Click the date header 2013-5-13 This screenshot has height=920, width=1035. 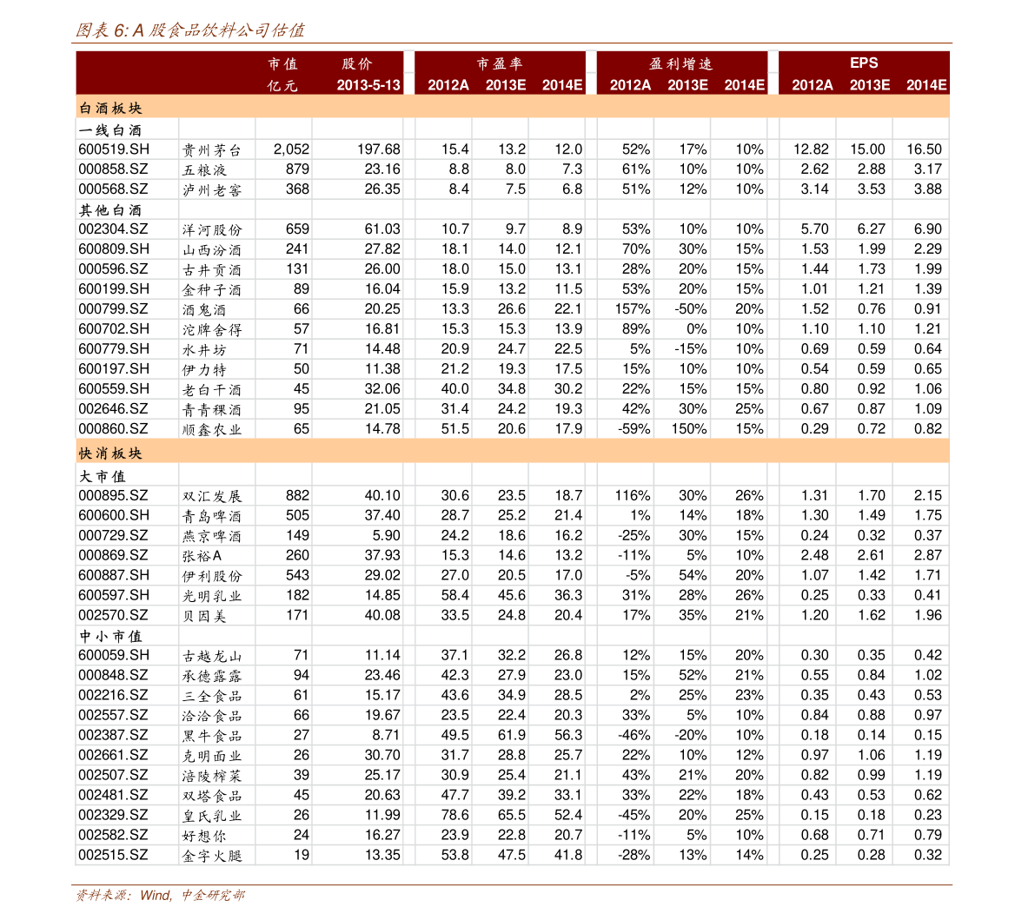click(x=368, y=85)
